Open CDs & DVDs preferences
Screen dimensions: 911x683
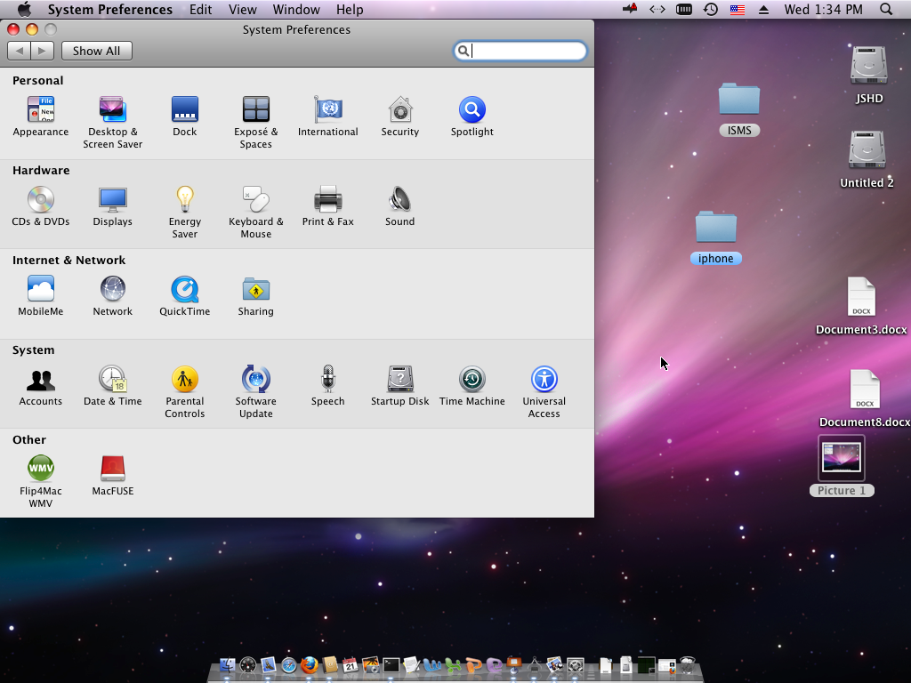point(41,206)
